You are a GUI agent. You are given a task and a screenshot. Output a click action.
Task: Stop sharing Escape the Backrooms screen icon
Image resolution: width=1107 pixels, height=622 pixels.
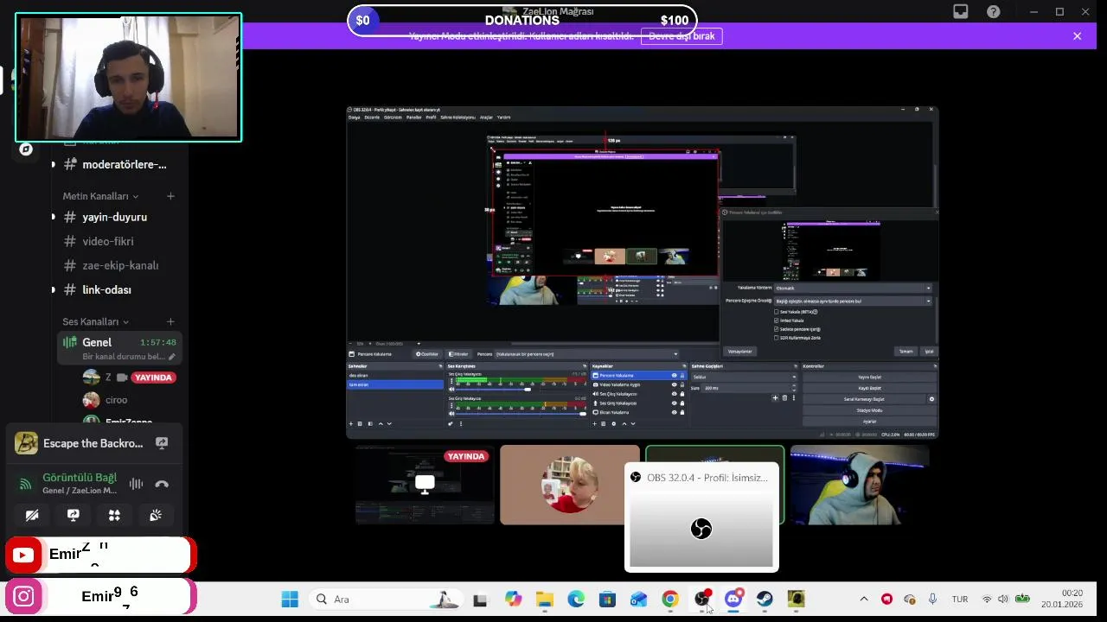point(162,443)
